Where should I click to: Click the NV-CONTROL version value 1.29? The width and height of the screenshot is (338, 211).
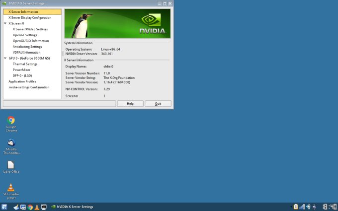tap(106, 89)
